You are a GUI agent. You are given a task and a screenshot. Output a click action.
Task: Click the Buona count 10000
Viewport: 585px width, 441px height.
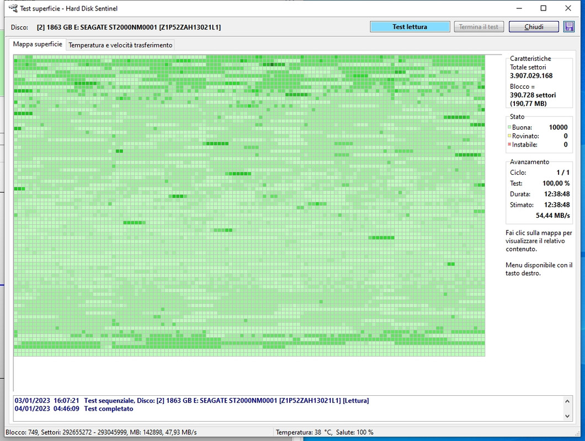tap(558, 127)
